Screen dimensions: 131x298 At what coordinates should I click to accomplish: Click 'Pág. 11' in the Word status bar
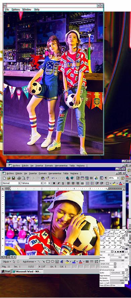point(6,267)
